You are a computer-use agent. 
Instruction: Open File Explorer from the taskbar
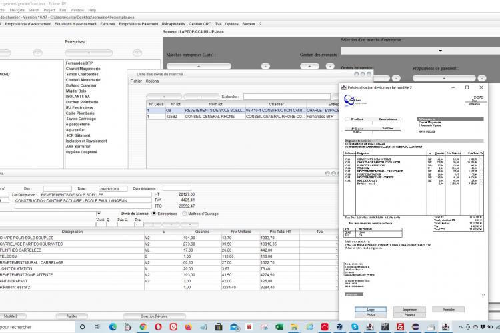(294, 326)
